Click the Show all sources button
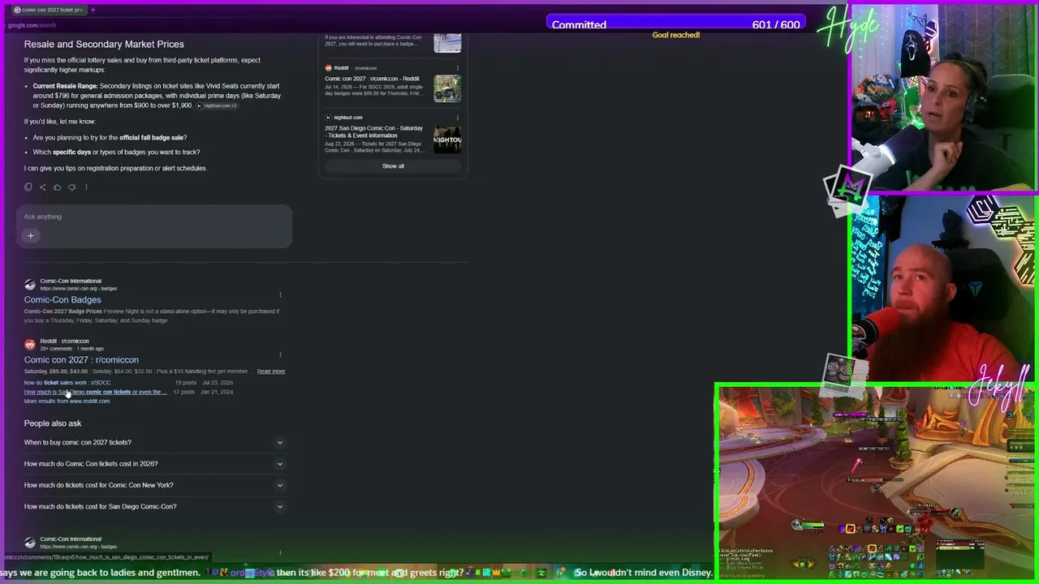 pyautogui.click(x=393, y=166)
